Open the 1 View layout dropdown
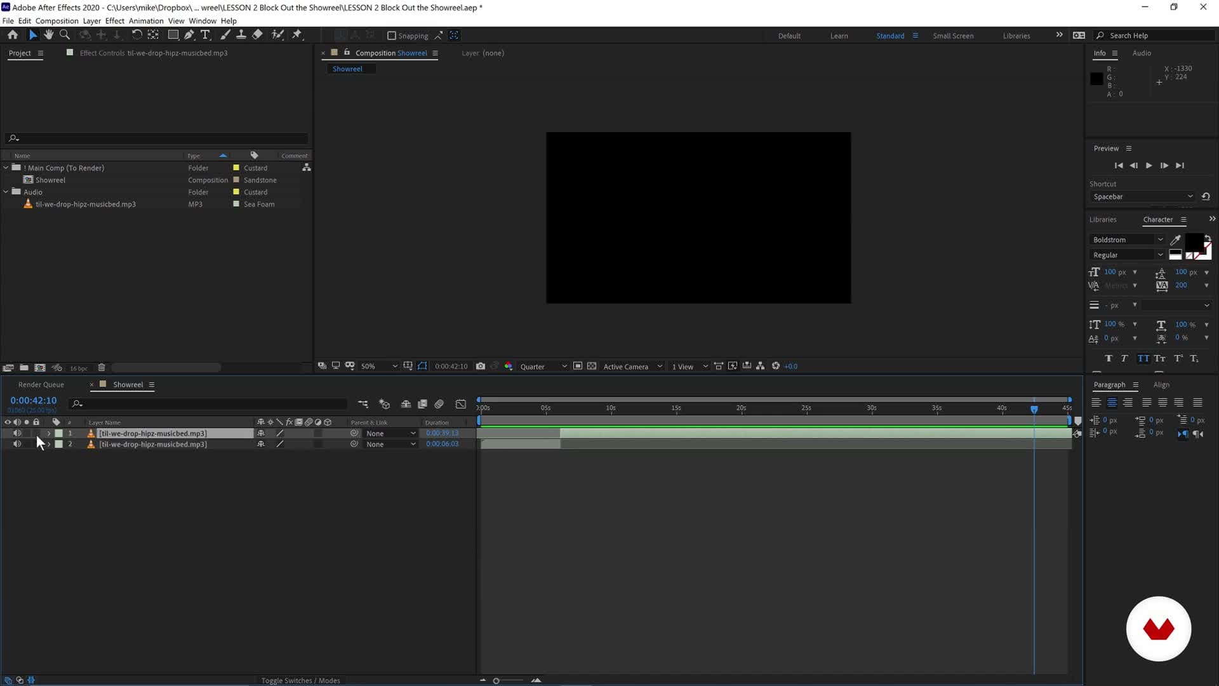This screenshot has height=686, width=1219. [x=689, y=367]
